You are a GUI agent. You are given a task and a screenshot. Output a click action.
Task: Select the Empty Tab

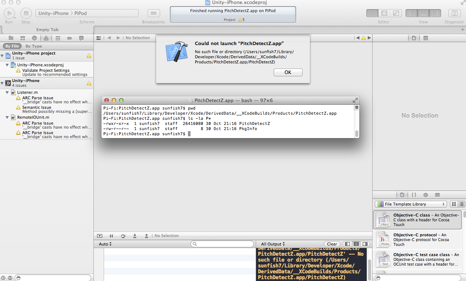47,30
